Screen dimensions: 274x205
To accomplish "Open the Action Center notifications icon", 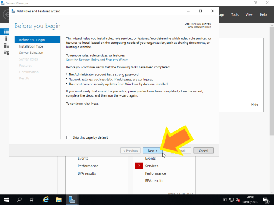I will [x=266, y=200].
